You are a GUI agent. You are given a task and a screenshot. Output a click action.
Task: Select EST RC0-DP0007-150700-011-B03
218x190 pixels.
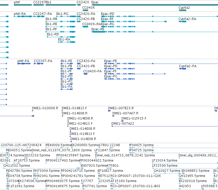tap(112, 189)
